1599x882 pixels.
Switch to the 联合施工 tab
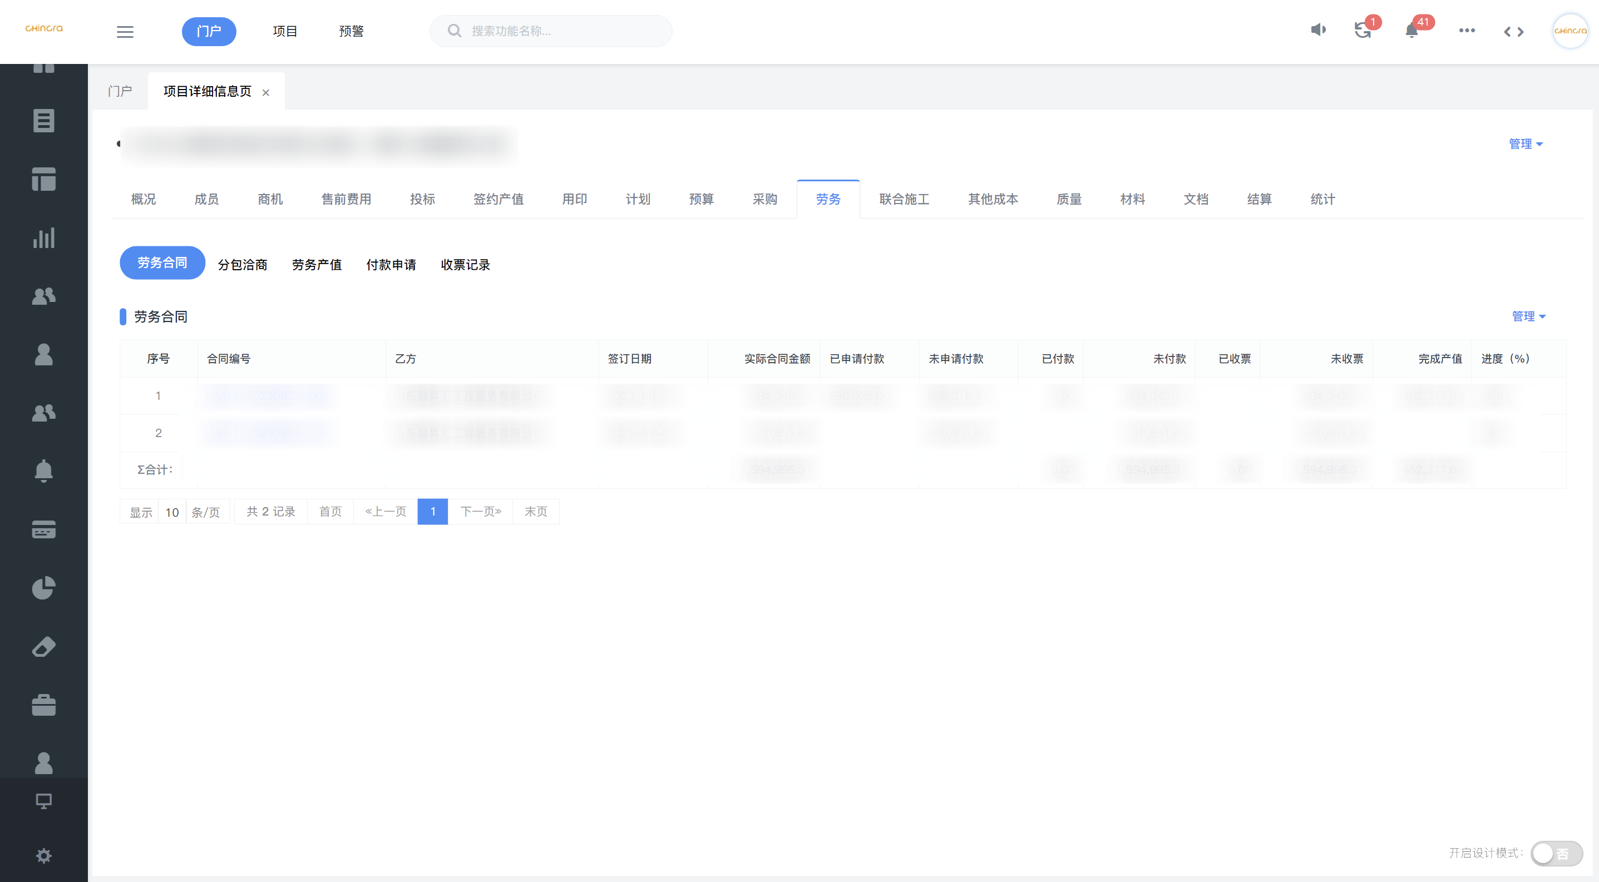(x=904, y=199)
